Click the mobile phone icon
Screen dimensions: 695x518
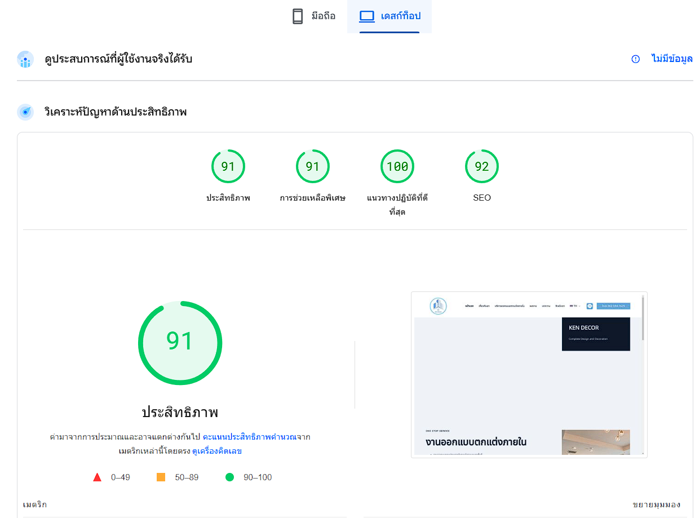[298, 16]
